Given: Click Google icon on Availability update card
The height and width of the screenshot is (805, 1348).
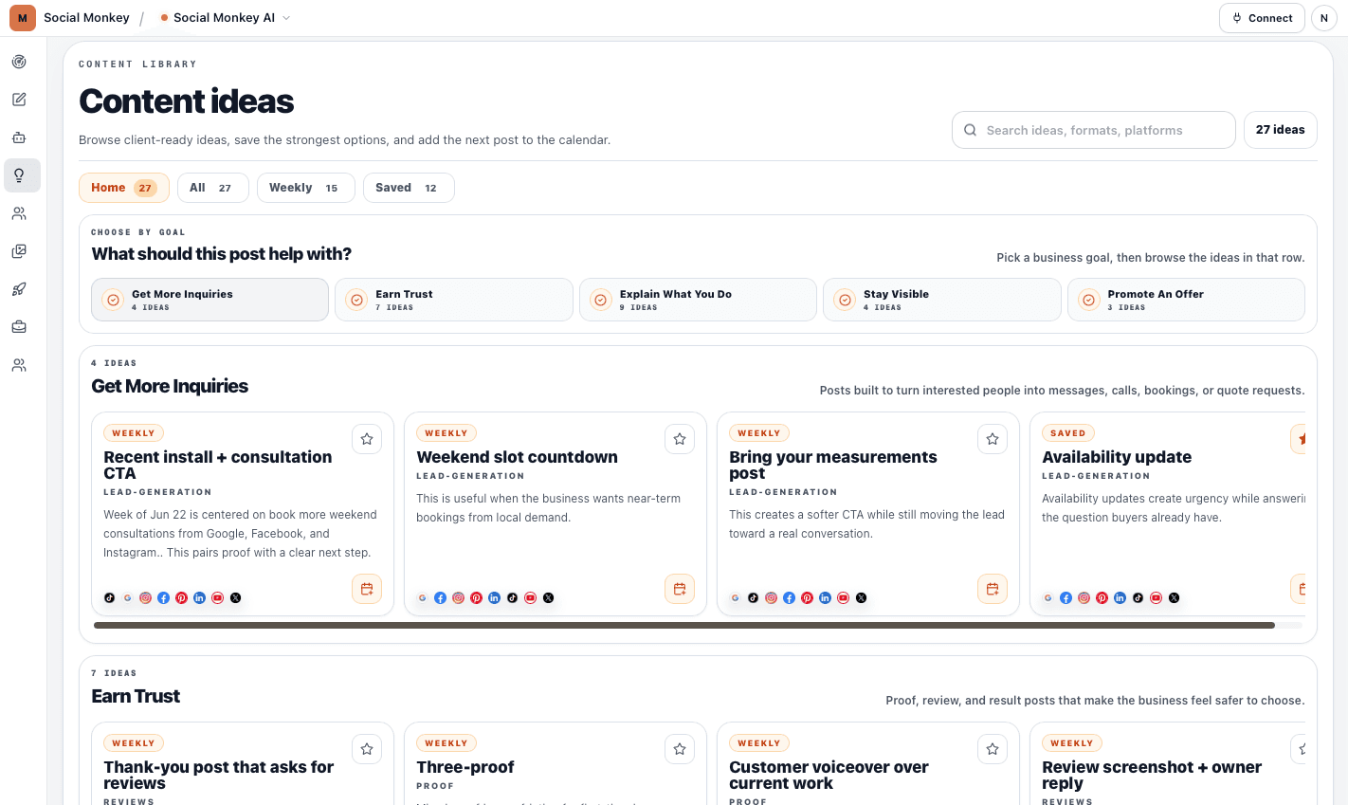Looking at the screenshot, I should pyautogui.click(x=1047, y=598).
